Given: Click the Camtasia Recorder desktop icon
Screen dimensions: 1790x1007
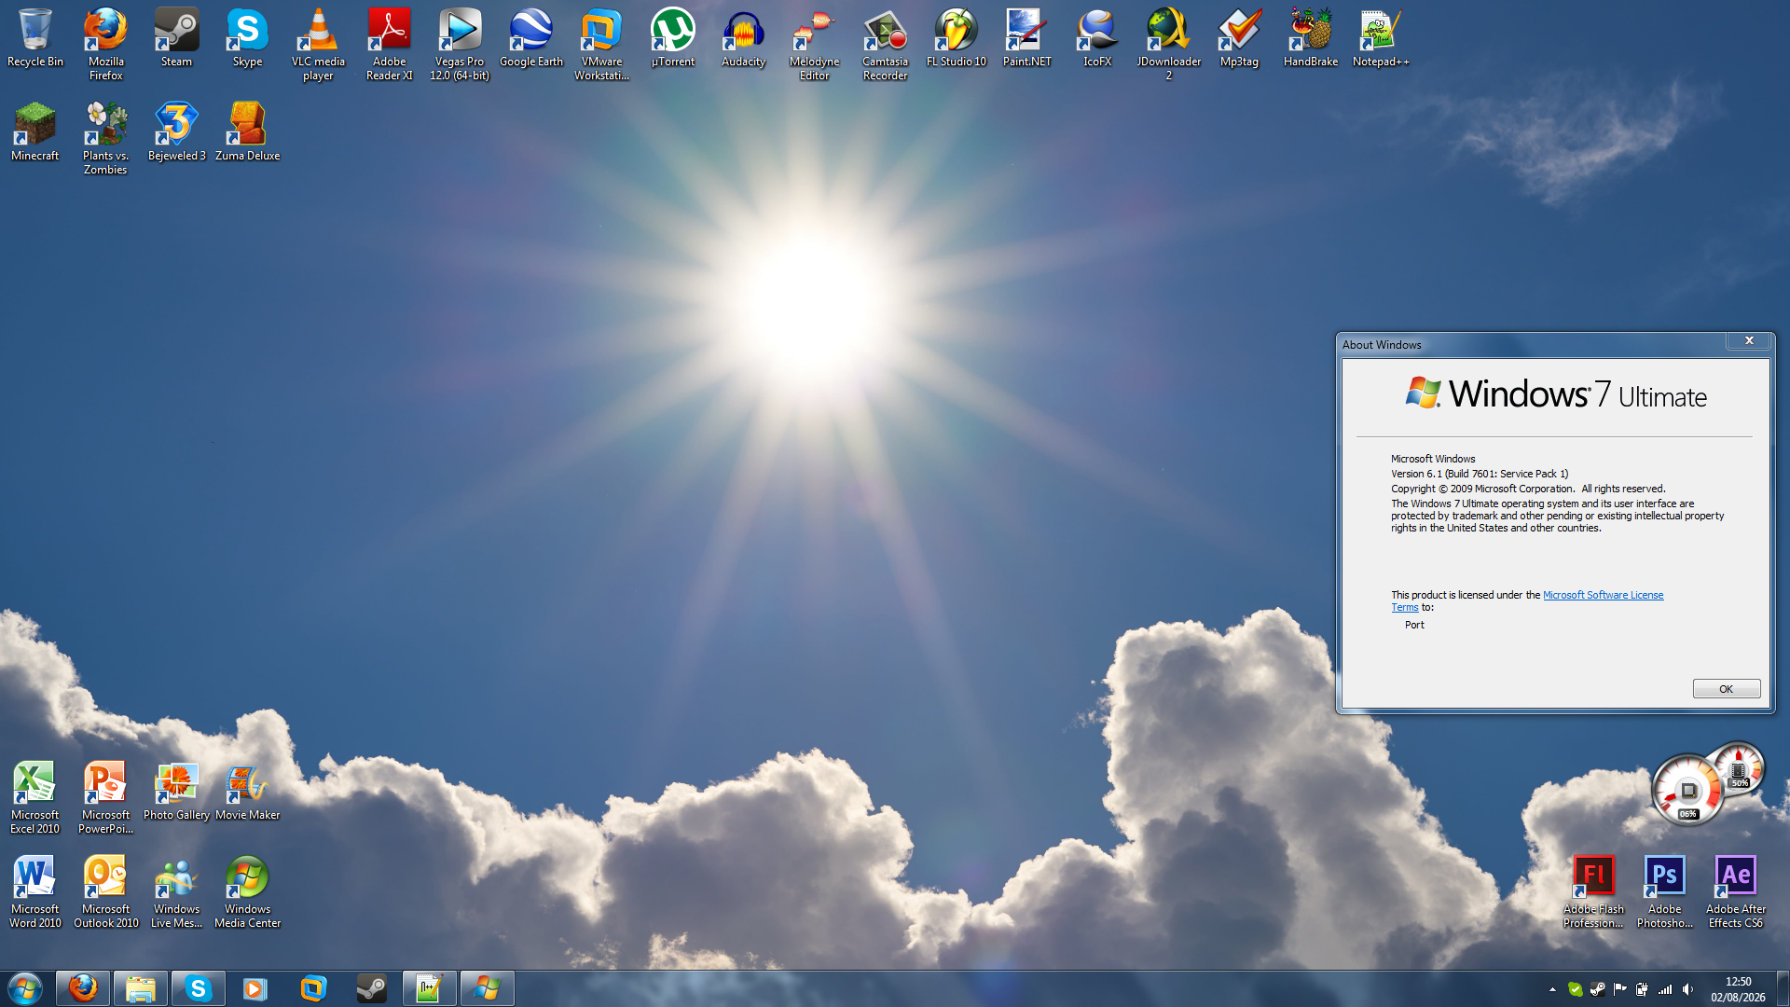Looking at the screenshot, I should pyautogui.click(x=885, y=45).
